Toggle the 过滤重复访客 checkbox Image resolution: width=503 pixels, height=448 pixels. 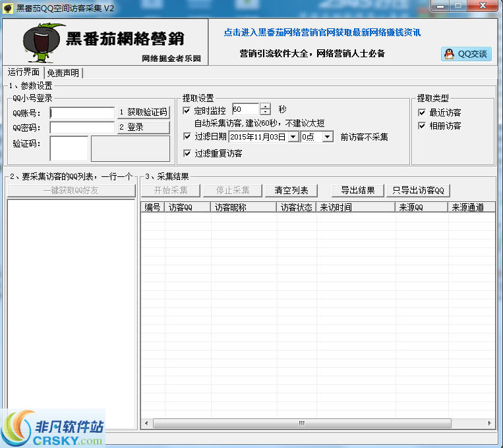point(187,153)
